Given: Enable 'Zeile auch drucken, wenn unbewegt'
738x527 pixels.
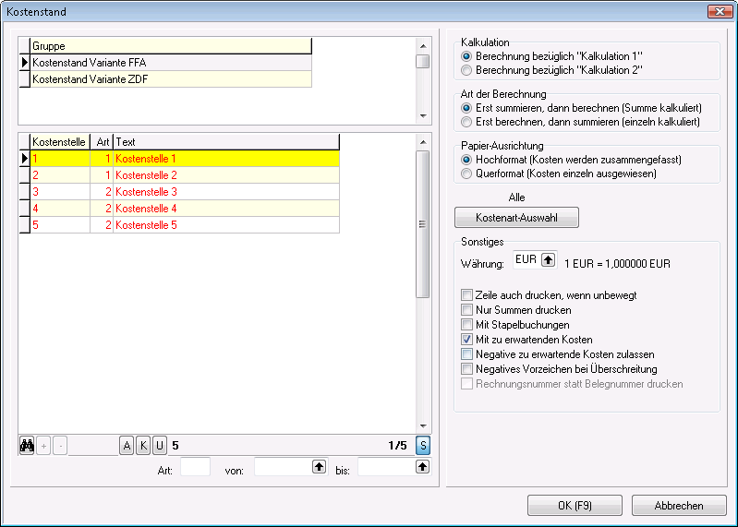Looking at the screenshot, I should pyautogui.click(x=466, y=295).
